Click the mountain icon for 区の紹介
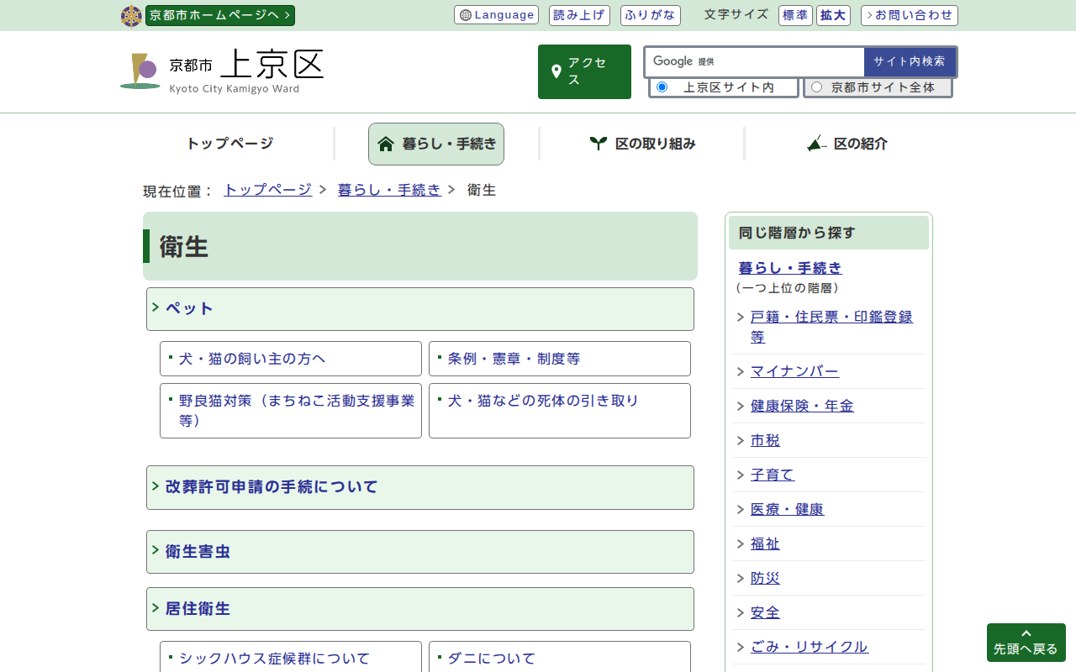This screenshot has height=672, width=1076. click(816, 144)
